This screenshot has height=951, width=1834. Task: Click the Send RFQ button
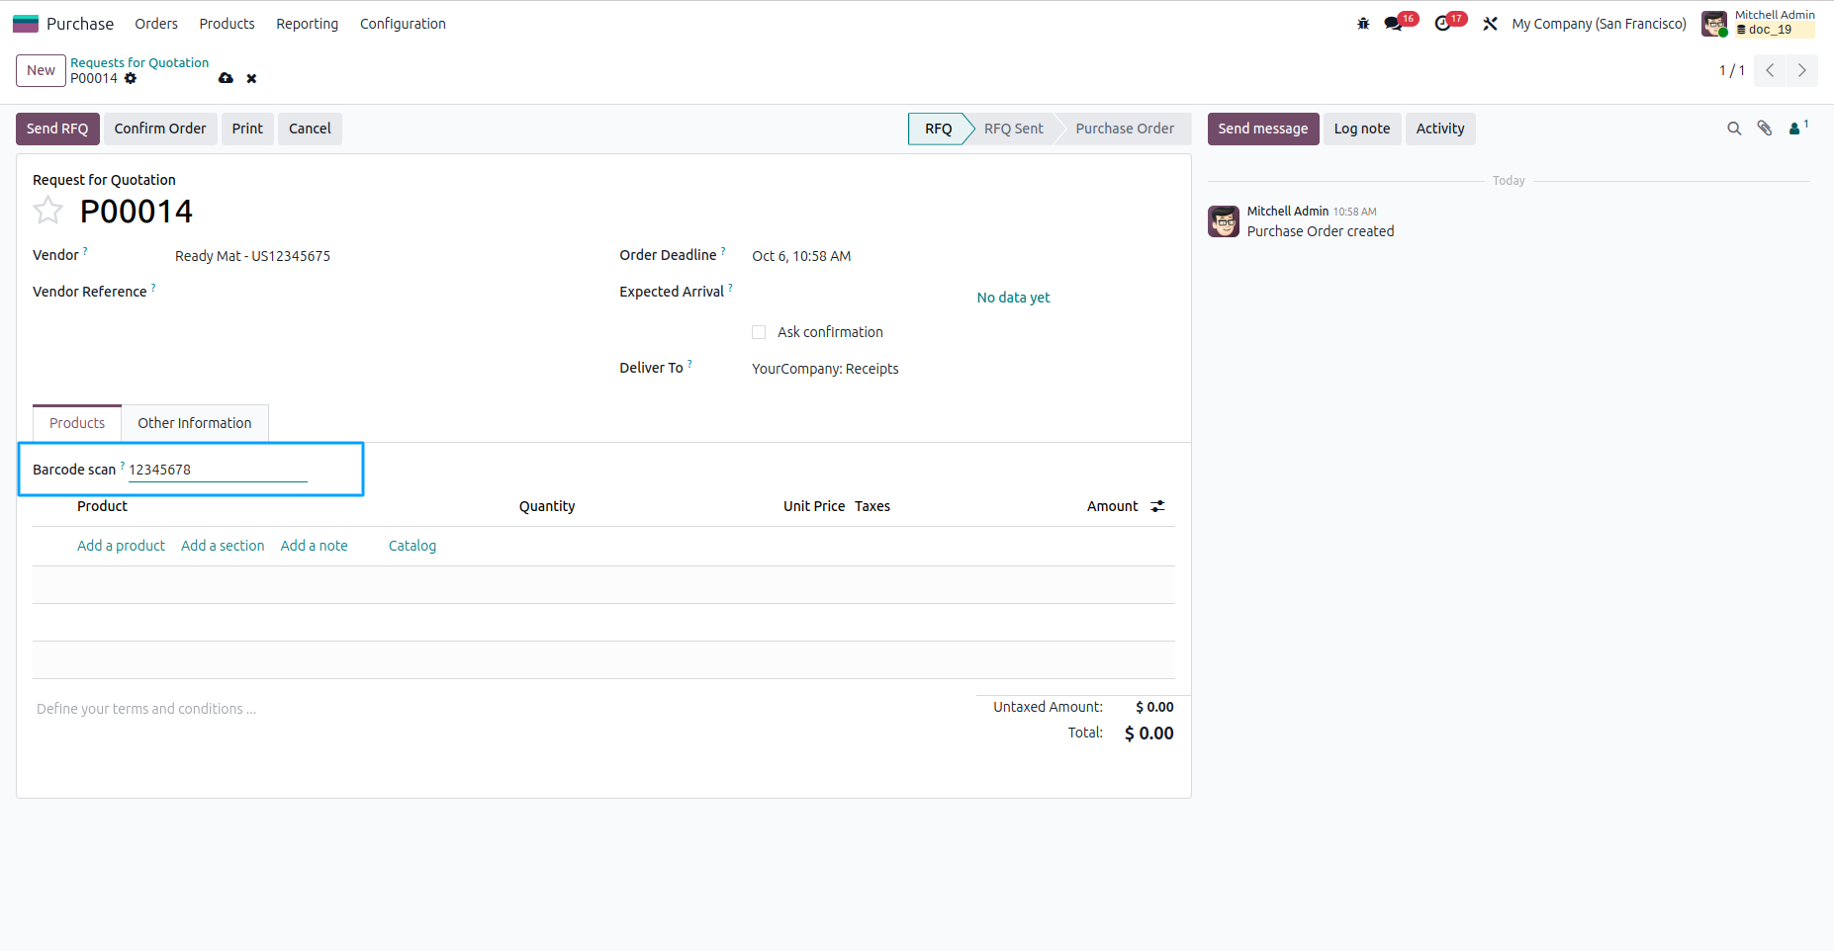(57, 129)
